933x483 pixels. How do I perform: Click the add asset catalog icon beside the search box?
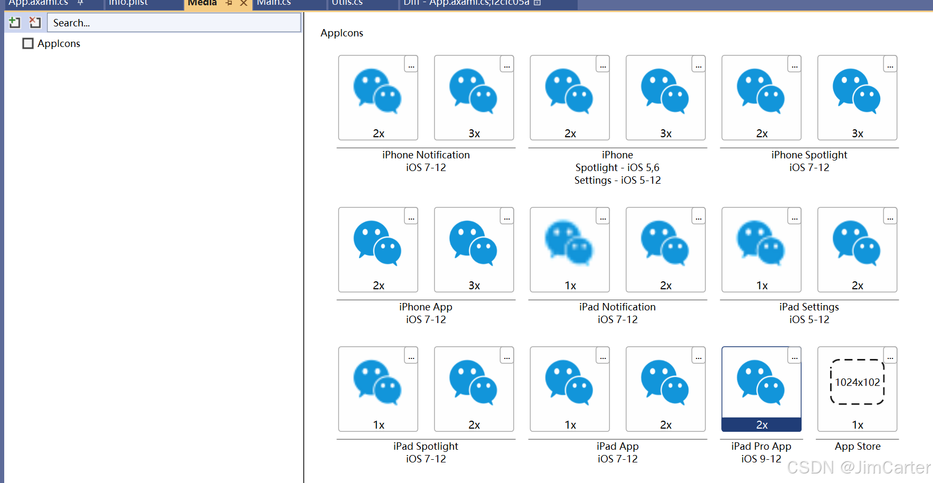click(15, 23)
